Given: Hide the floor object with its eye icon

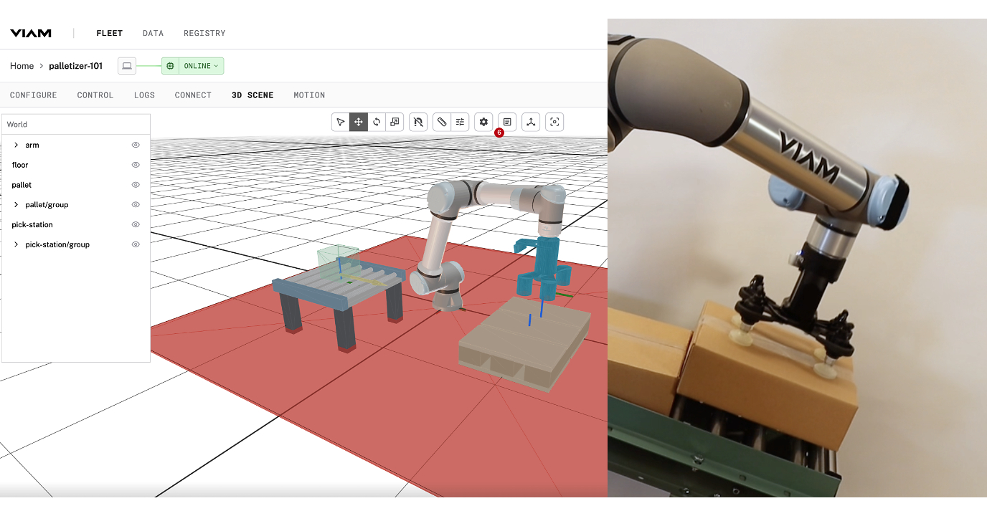Looking at the screenshot, I should [x=136, y=165].
